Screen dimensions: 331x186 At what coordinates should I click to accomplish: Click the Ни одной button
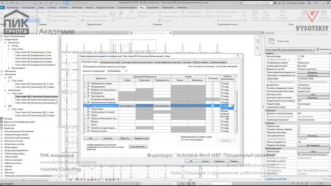click(x=108, y=138)
